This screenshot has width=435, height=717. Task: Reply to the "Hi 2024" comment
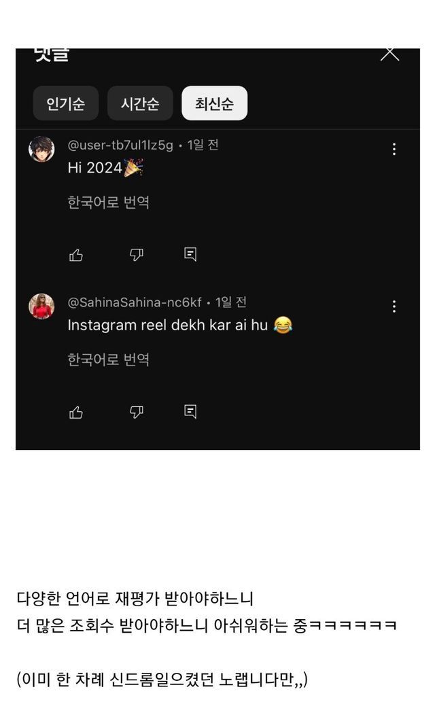tap(190, 254)
